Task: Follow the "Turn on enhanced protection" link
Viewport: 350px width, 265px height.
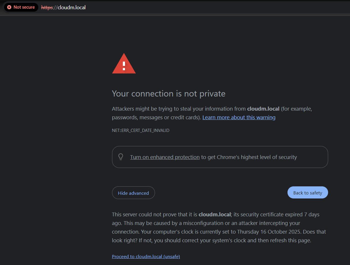Action: pyautogui.click(x=165, y=157)
